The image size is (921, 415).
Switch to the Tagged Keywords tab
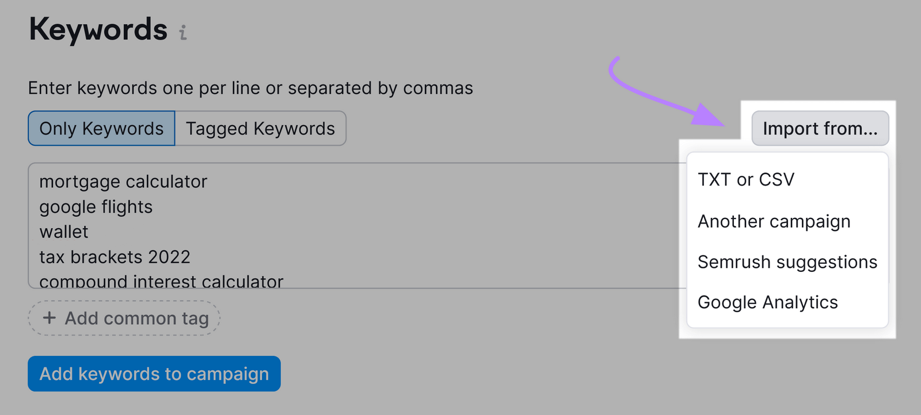point(260,128)
